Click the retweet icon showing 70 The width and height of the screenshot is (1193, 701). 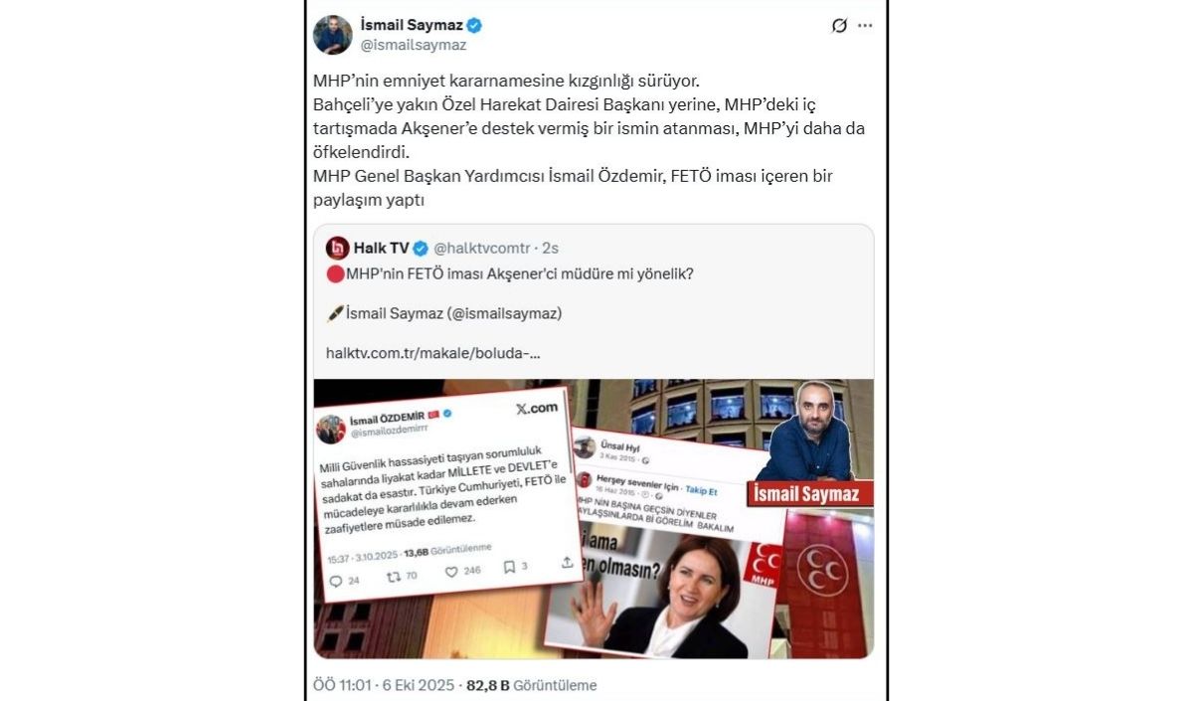394,576
